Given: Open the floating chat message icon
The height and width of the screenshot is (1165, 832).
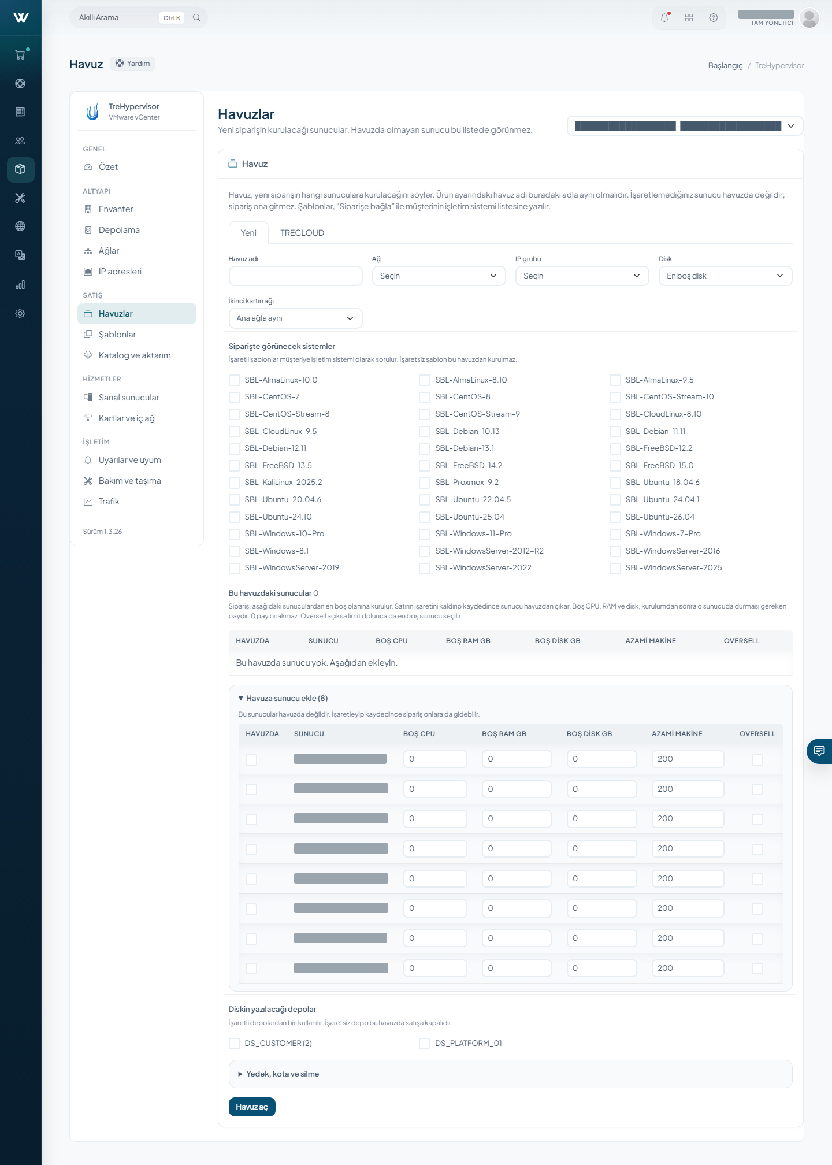Looking at the screenshot, I should 819,751.
